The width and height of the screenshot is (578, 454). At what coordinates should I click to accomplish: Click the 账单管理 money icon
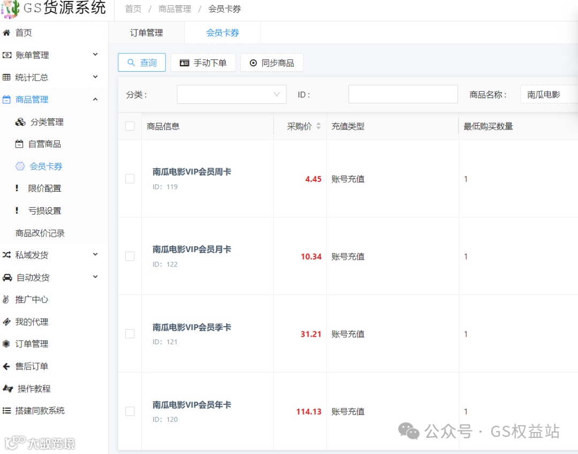tap(6, 55)
